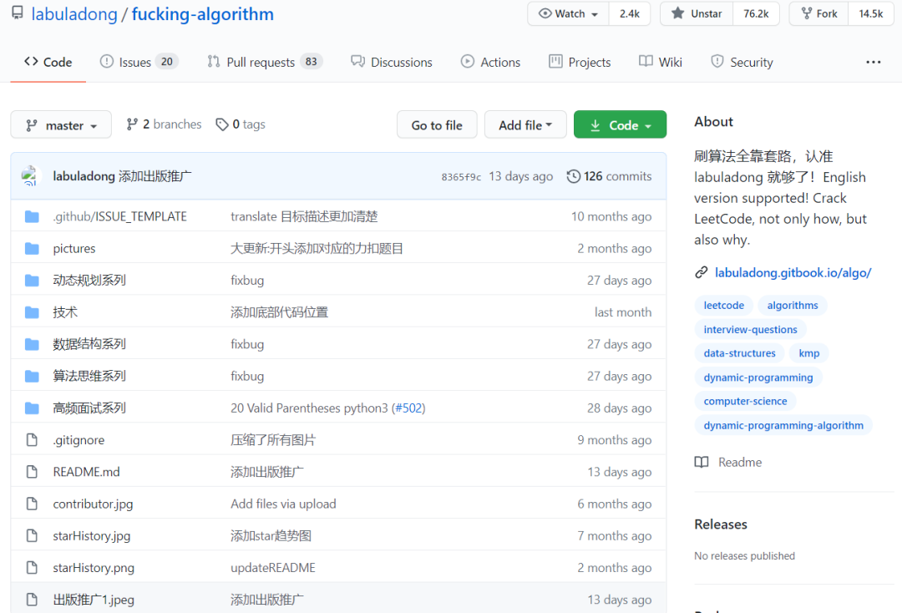
Task: Show more tabs via three-dot menu
Action: [874, 62]
